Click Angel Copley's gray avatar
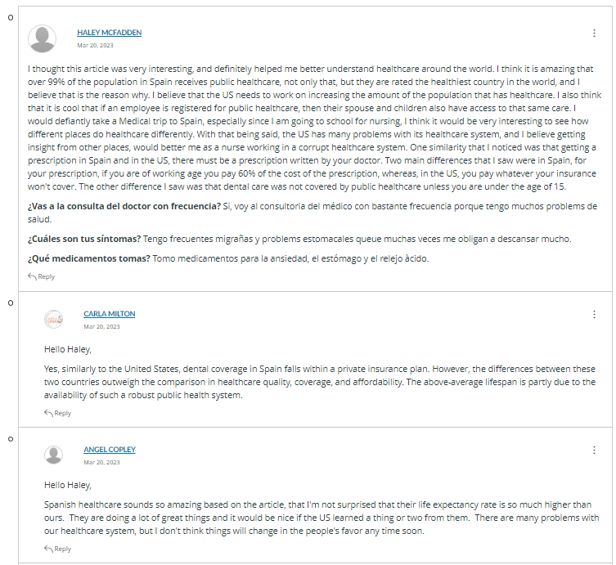The image size is (616, 565). pos(53,455)
